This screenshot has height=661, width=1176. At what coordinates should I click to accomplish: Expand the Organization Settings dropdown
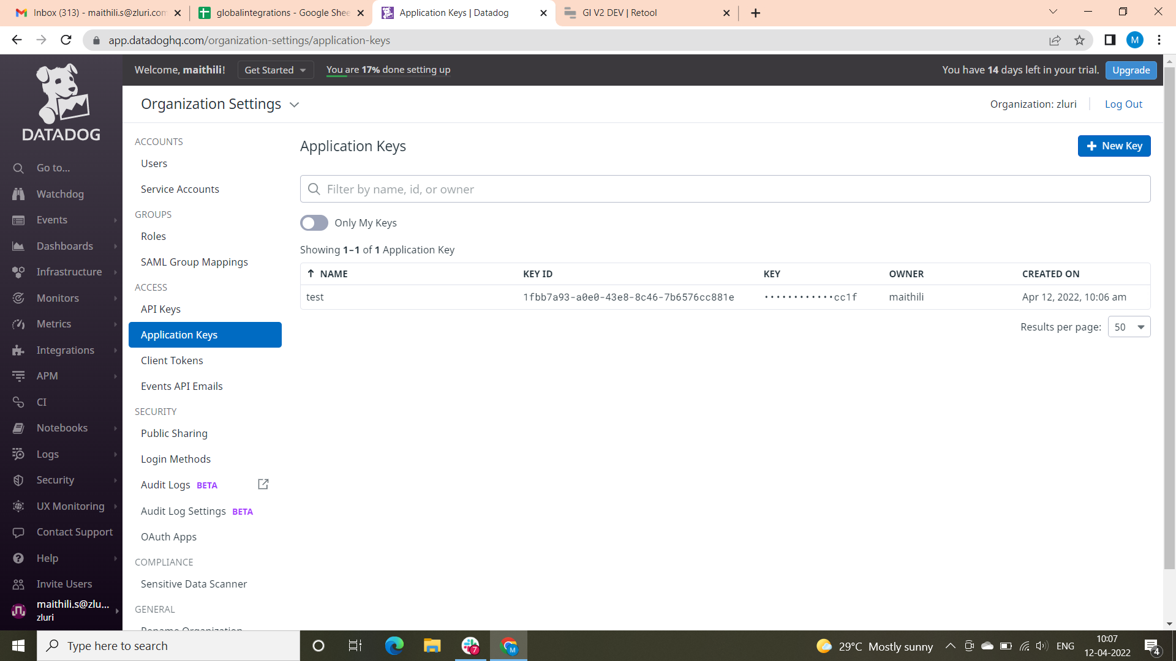(295, 105)
